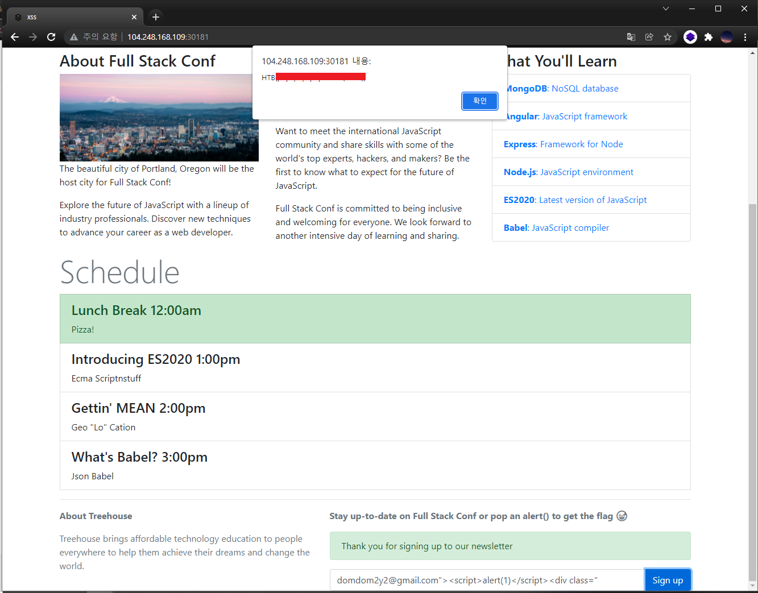
Task: Bookmark this page with the star icon
Action: [x=668, y=37]
